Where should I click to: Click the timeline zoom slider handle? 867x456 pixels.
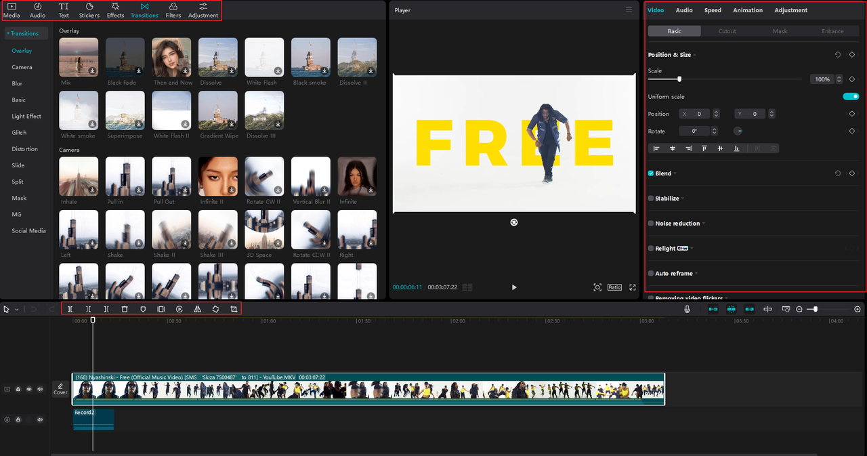(x=816, y=309)
